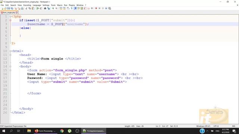Select the form_single.php document tab

coord(9,13)
